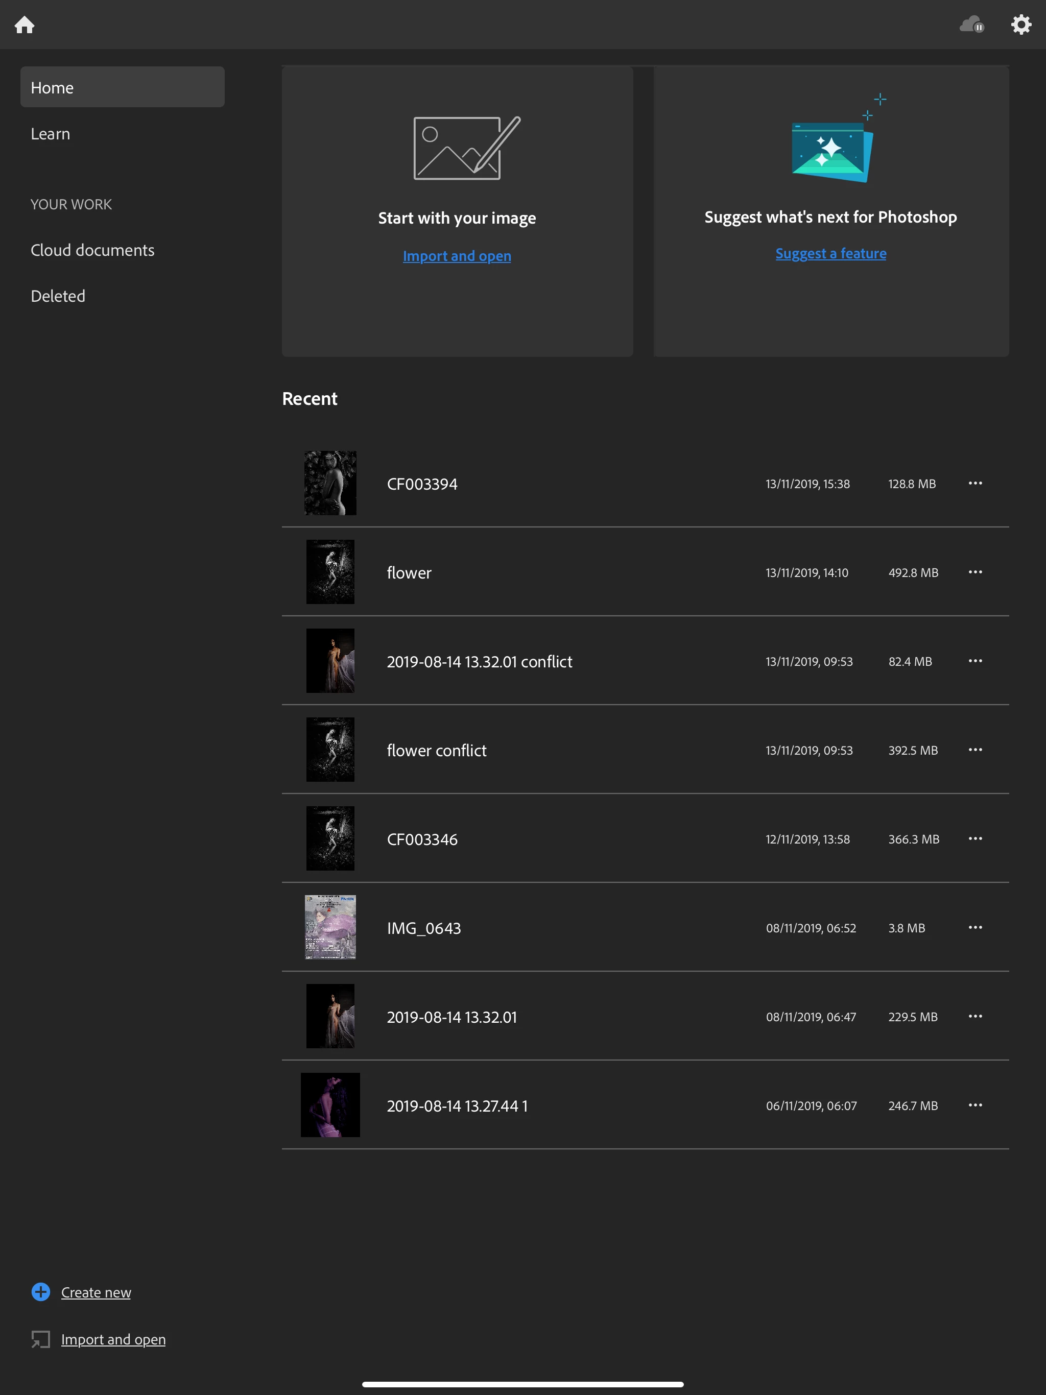Open the cloud sync status icon

pyautogui.click(x=971, y=25)
